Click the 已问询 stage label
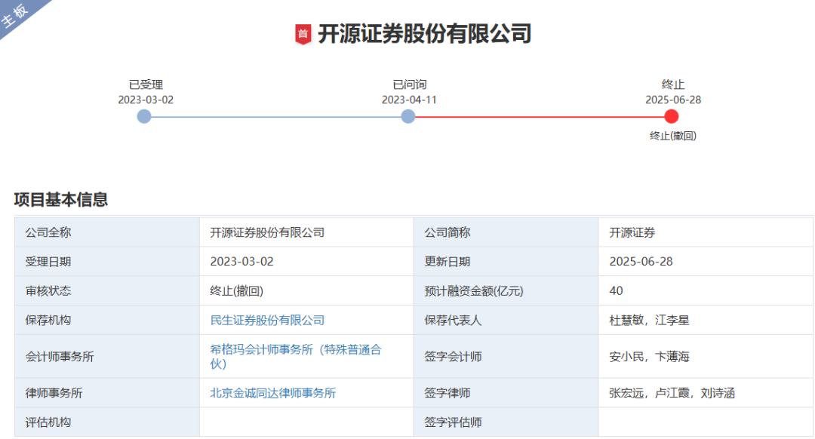The width and height of the screenshot is (815, 439). [x=410, y=84]
